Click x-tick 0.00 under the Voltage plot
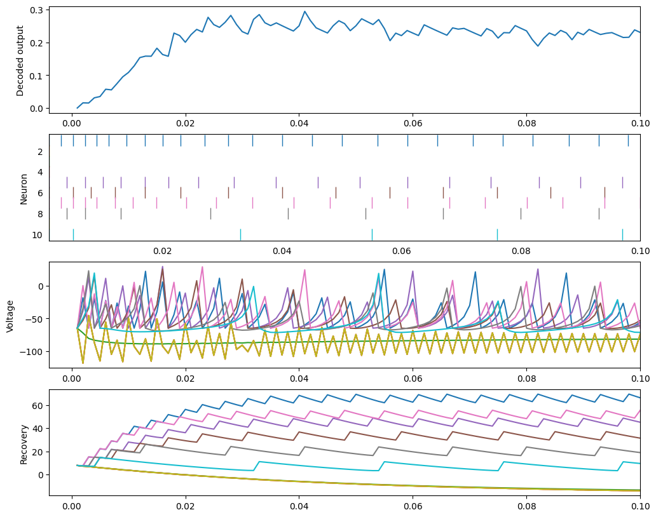Image resolution: width=656 pixels, height=517 pixels. pos(72,379)
